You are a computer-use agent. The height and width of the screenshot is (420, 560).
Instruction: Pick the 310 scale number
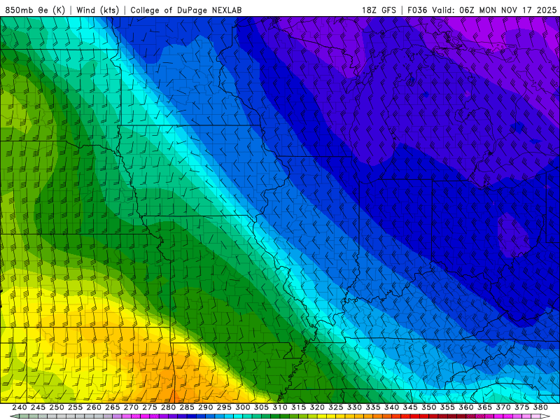click(x=279, y=407)
